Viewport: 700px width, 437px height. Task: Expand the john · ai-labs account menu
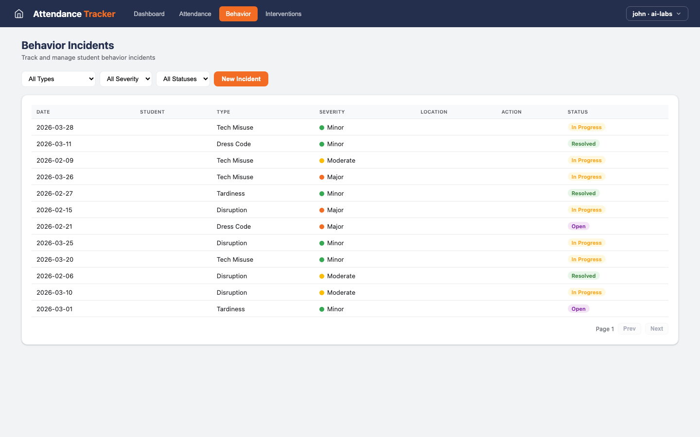657,14
